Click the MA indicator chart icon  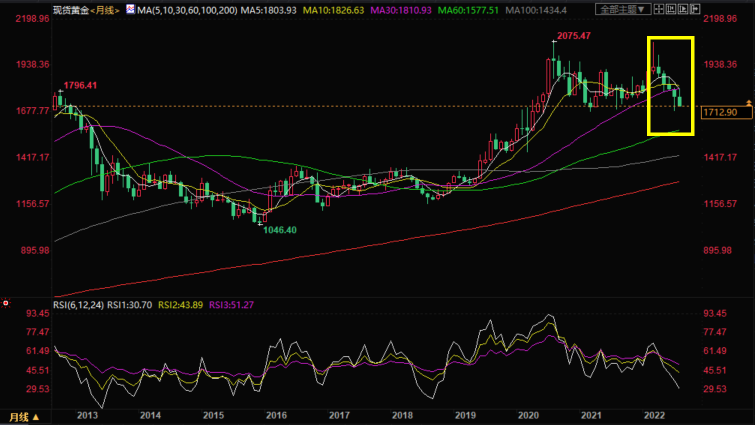coord(130,9)
